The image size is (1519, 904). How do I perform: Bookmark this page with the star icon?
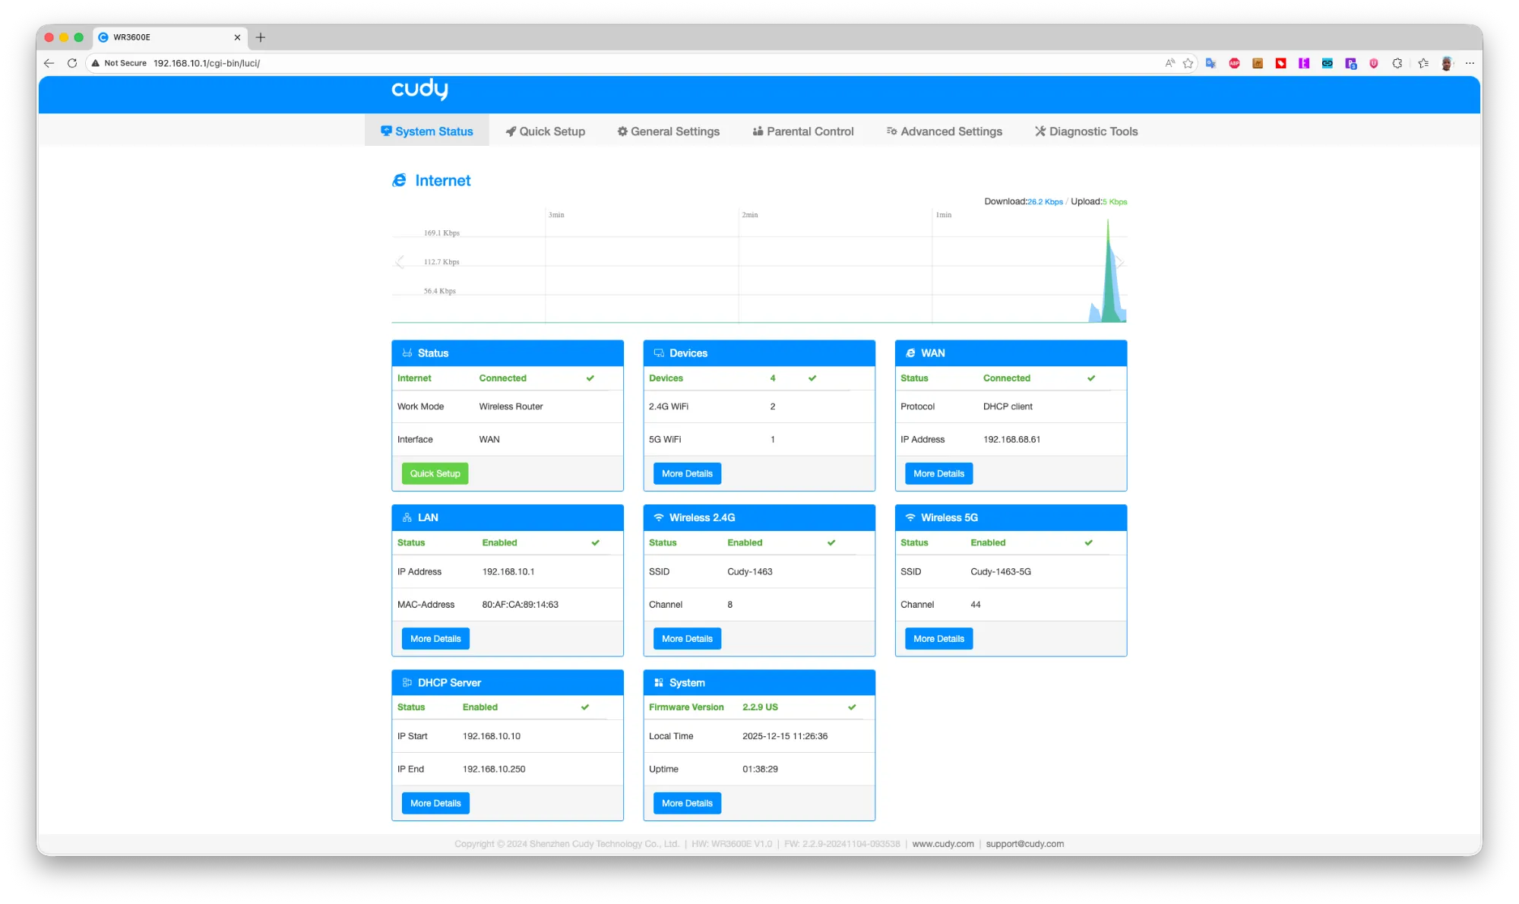coord(1188,63)
